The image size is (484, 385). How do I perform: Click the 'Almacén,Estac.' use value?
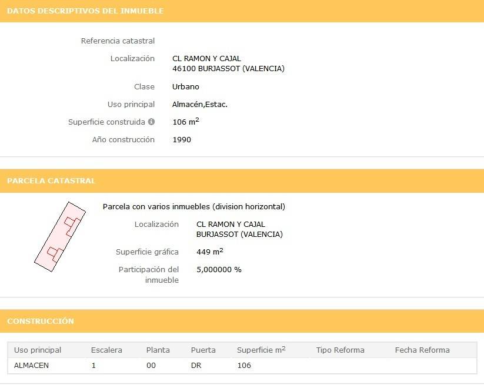click(200, 105)
